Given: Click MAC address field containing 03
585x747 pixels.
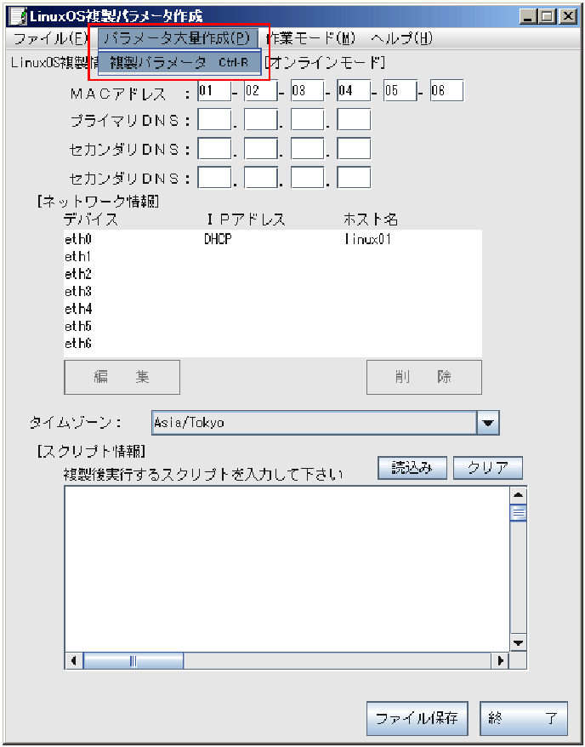Looking at the screenshot, I should pyautogui.click(x=308, y=90).
